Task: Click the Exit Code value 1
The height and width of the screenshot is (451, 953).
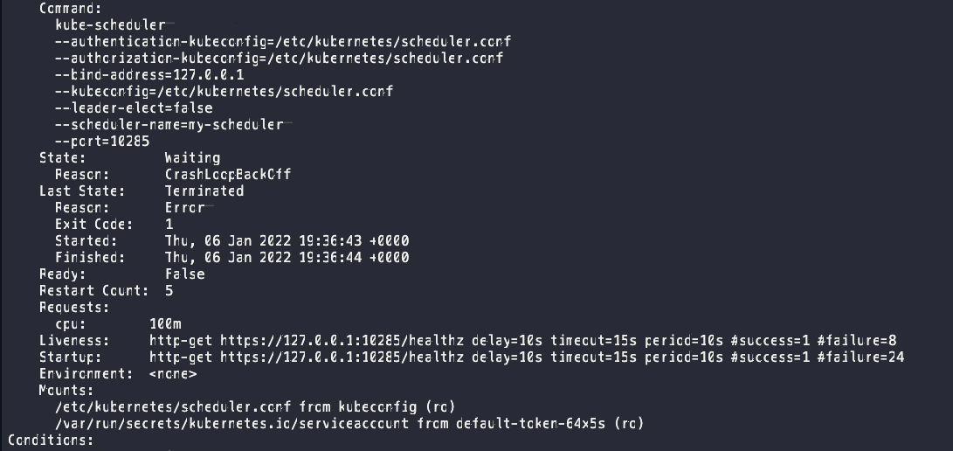Action: [169, 224]
